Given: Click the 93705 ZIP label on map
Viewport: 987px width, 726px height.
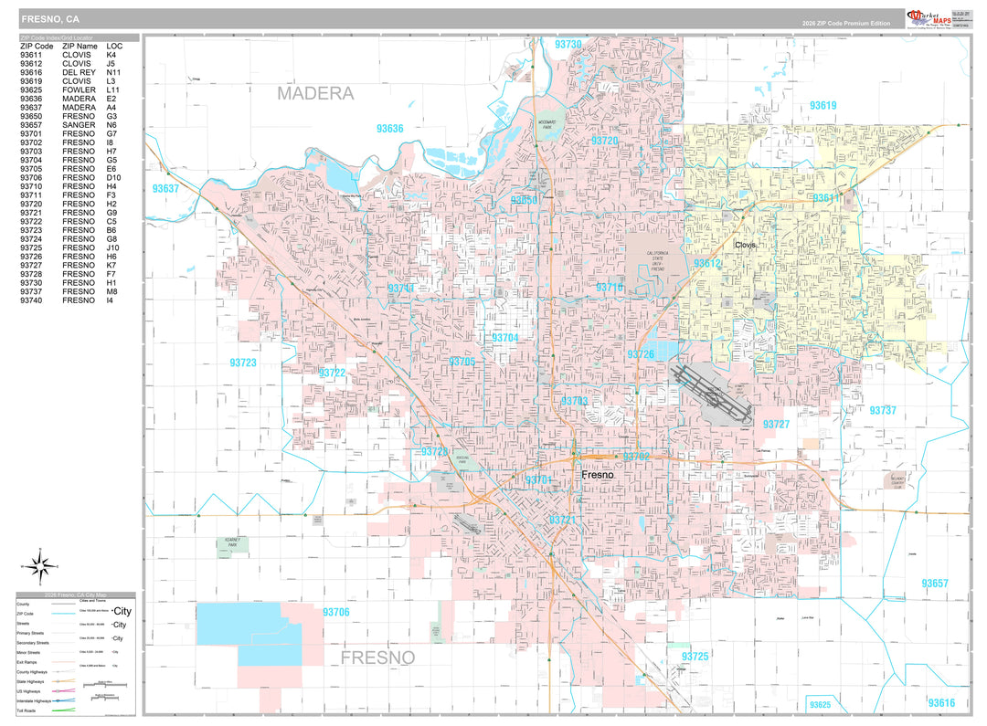Looking at the screenshot, I should 462,362.
